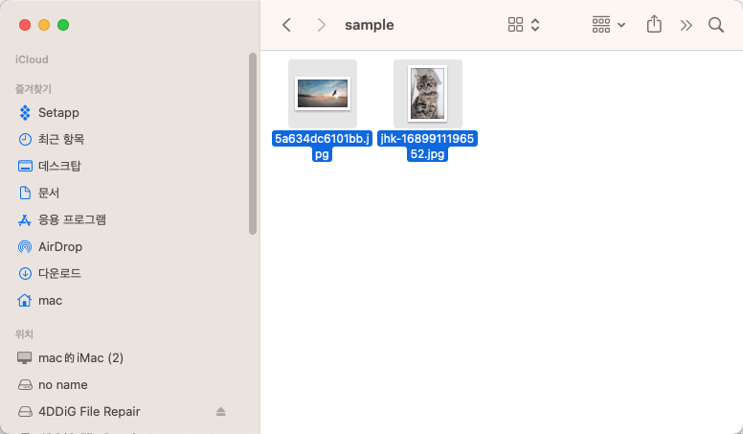Select the mac的 iMac (2) location
The width and height of the screenshot is (743, 434).
(80, 357)
